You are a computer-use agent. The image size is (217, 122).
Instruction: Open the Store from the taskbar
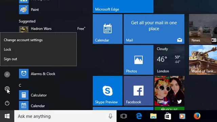168,116
